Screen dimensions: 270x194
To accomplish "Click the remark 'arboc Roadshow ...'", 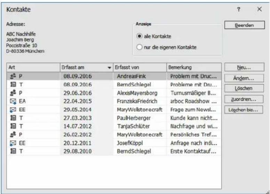I will coord(193,101).
